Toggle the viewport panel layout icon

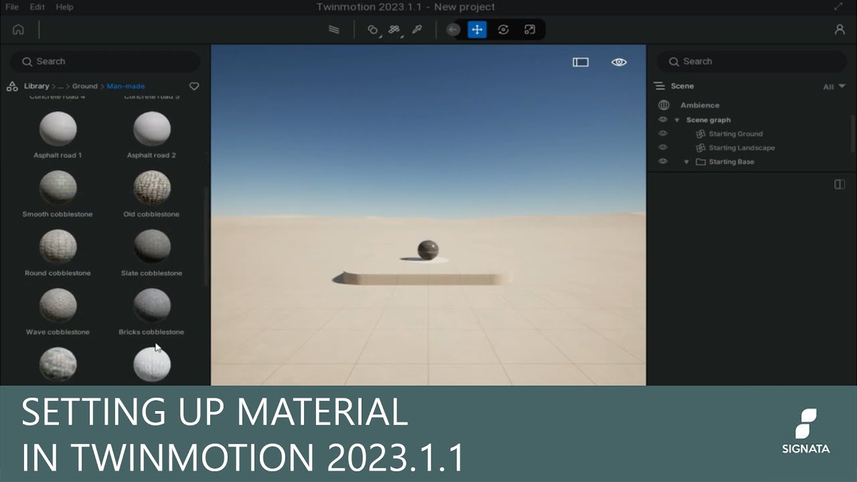pyautogui.click(x=580, y=62)
